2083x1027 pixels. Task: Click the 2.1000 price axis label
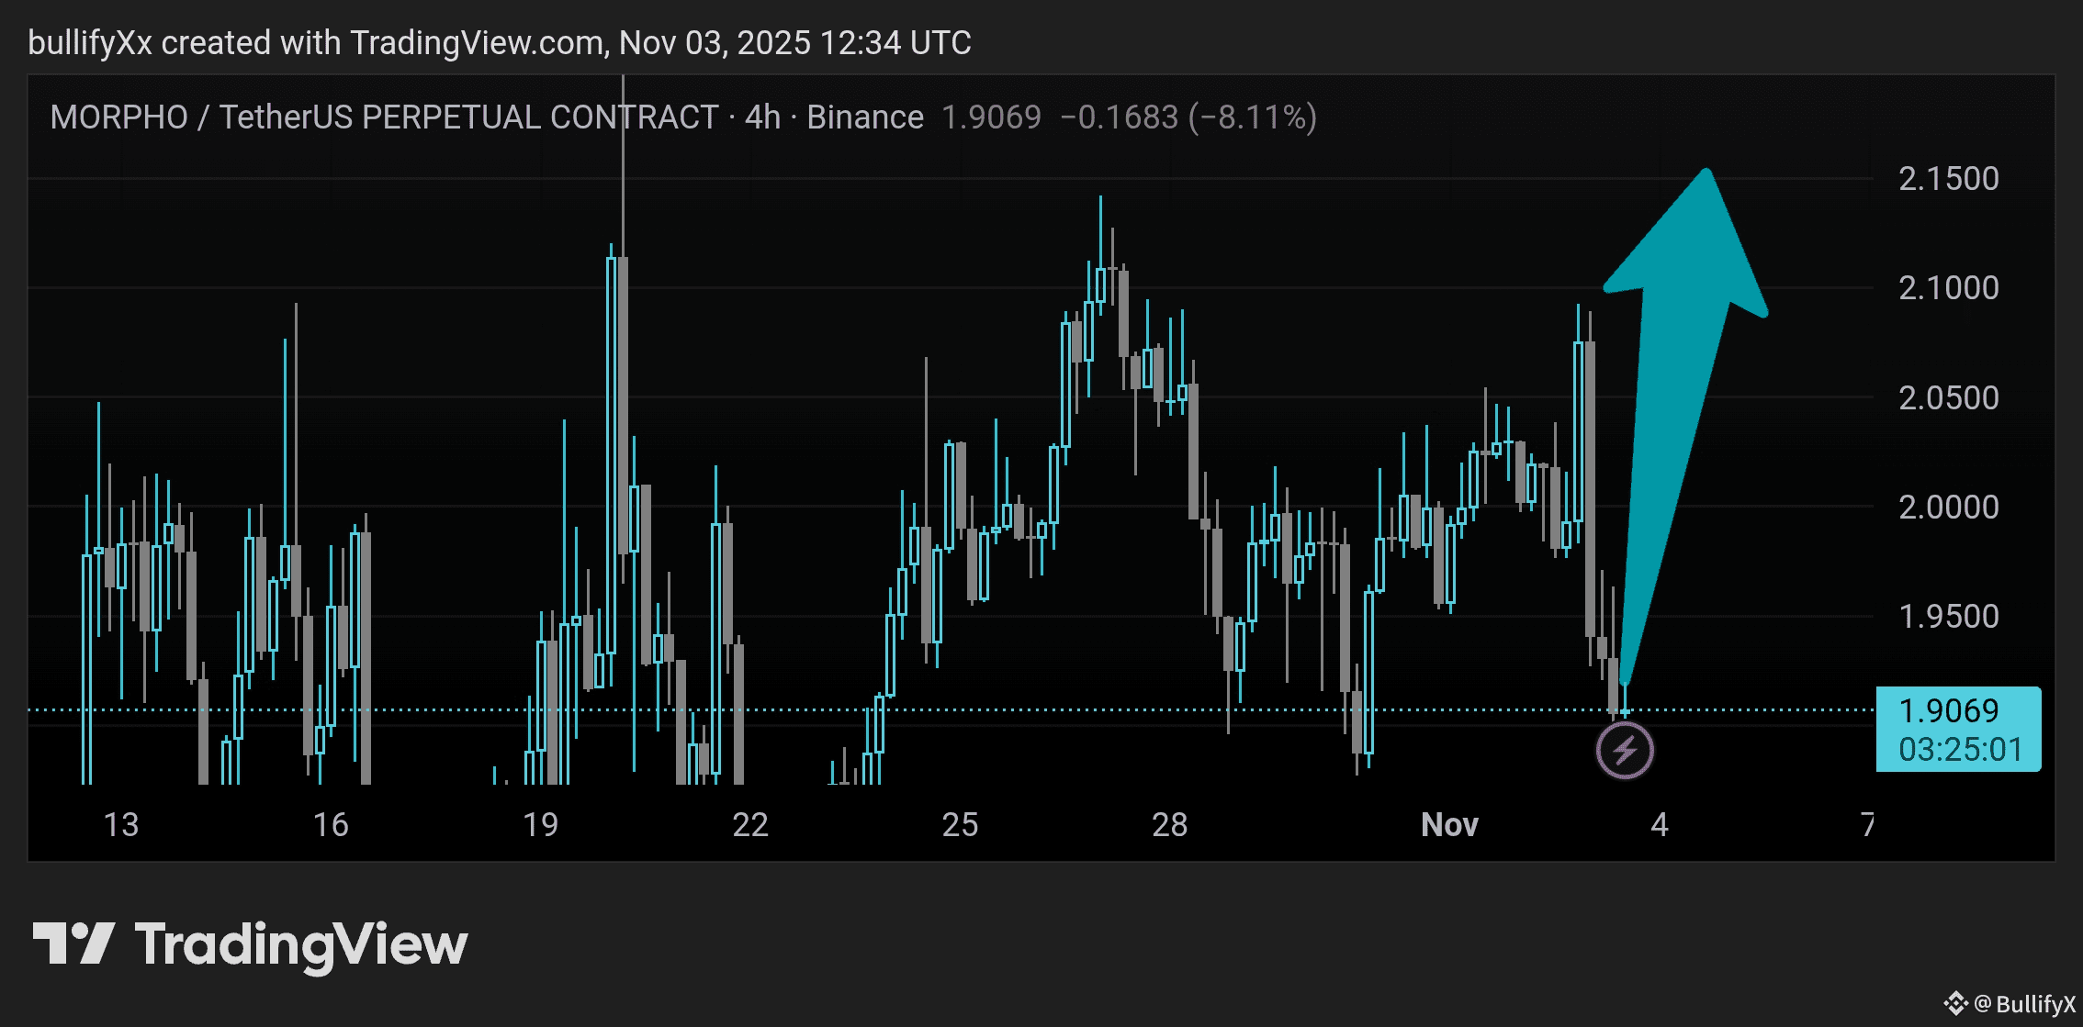click(x=1948, y=288)
